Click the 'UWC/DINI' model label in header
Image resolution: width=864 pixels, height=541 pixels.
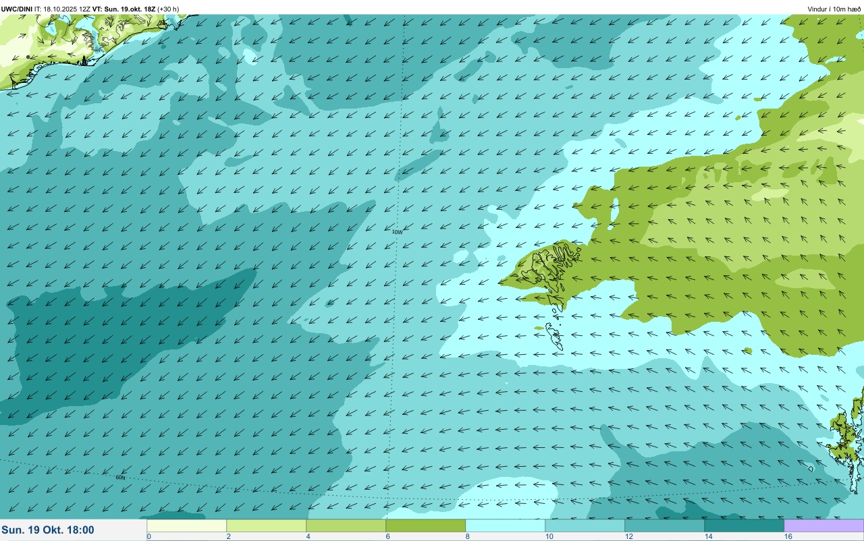coord(17,9)
